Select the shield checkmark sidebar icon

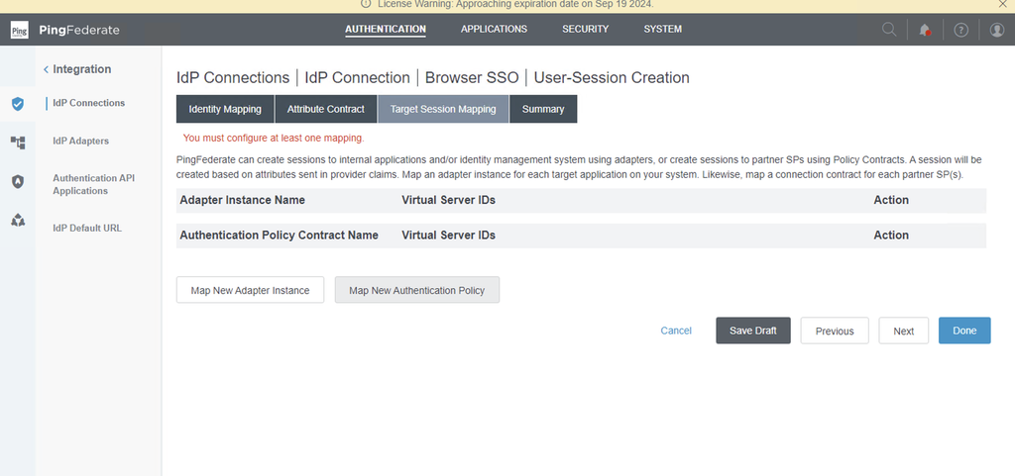(18, 103)
